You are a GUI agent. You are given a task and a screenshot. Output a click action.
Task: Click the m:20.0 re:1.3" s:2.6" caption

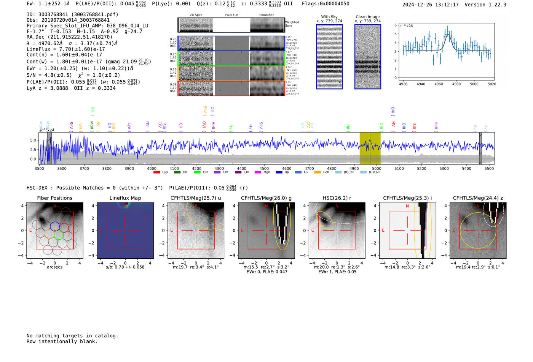337,267
